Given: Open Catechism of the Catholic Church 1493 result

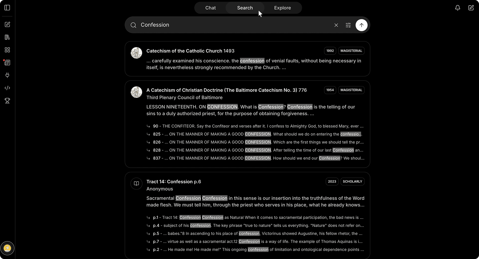Looking at the screenshot, I should click(x=190, y=51).
